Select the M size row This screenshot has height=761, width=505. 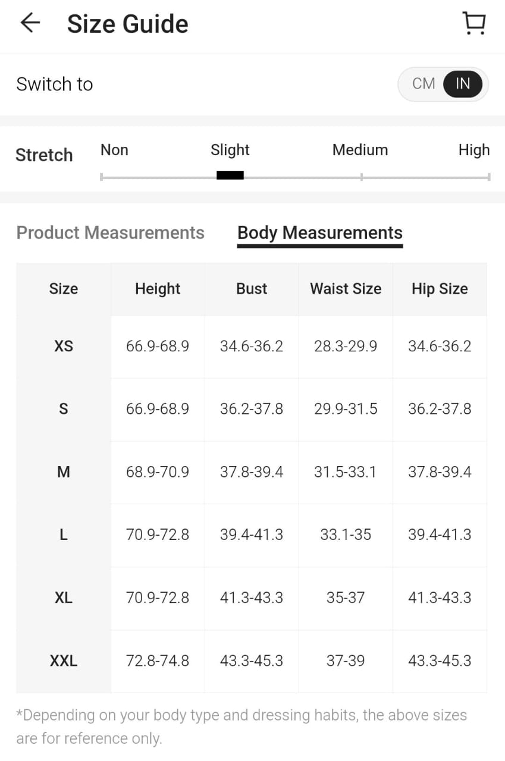click(64, 472)
